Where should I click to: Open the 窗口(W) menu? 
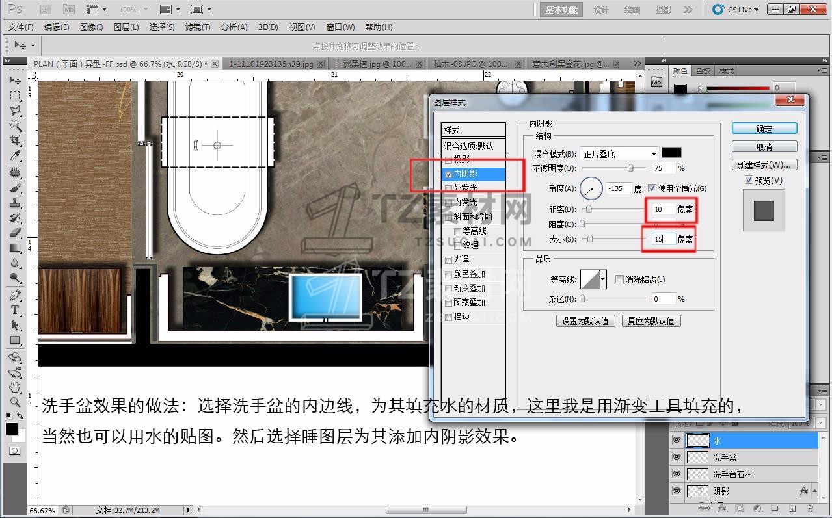point(341,27)
